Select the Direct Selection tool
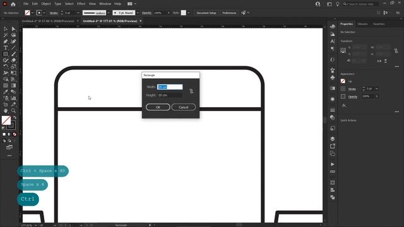Screen dimensions: 404x227 tap(13, 29)
